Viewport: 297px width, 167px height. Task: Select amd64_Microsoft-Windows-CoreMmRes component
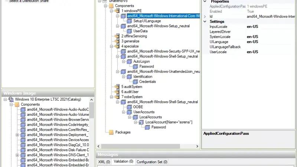coord(58,130)
